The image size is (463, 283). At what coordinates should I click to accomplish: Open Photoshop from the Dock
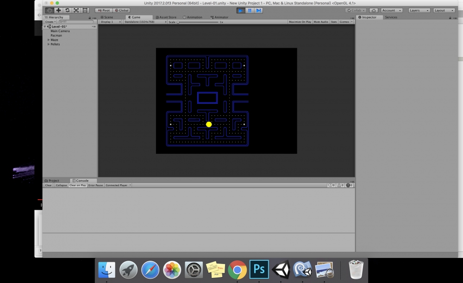pyautogui.click(x=259, y=270)
